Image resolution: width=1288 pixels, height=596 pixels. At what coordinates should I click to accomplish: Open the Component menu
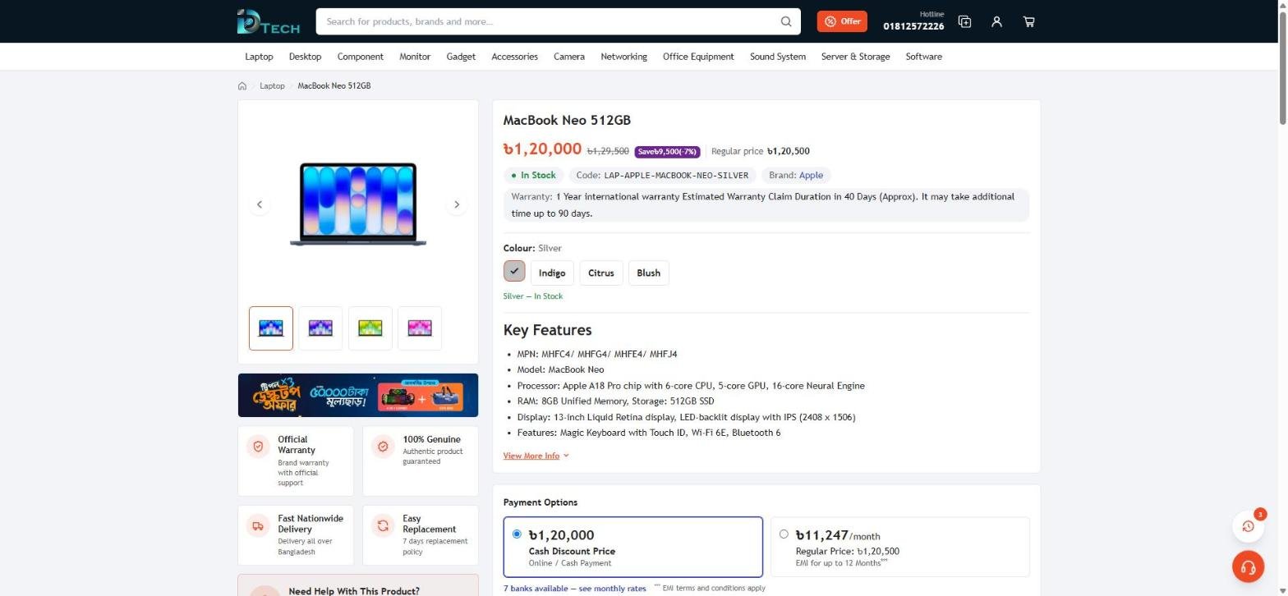pyautogui.click(x=361, y=57)
